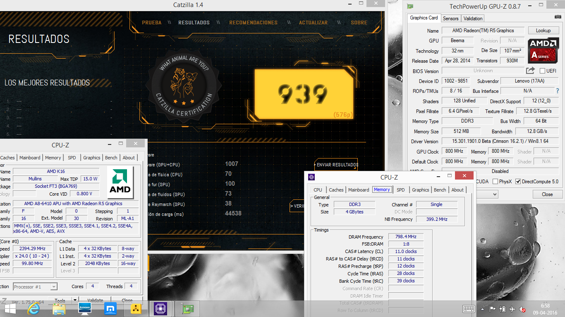Show hidden tray icons arrow
Viewport: 565px width, 317px height.
tap(482, 309)
